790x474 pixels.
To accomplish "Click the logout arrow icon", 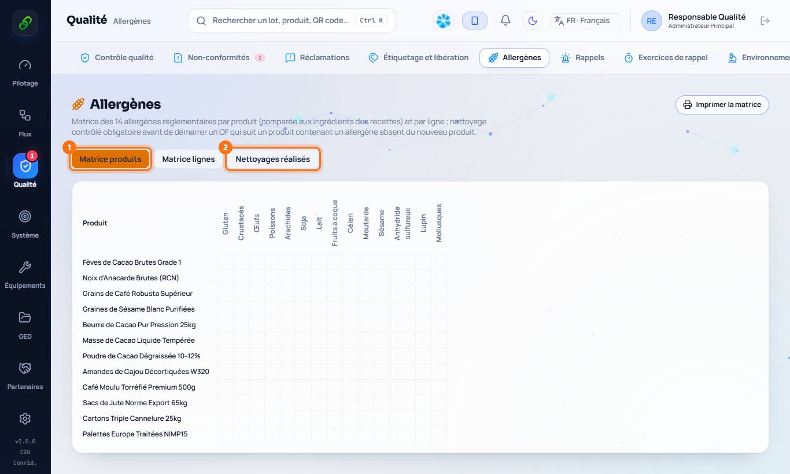I will [x=765, y=21].
